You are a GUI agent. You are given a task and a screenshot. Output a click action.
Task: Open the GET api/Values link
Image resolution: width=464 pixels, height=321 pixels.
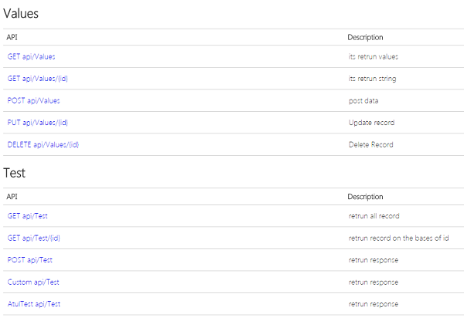pos(31,56)
